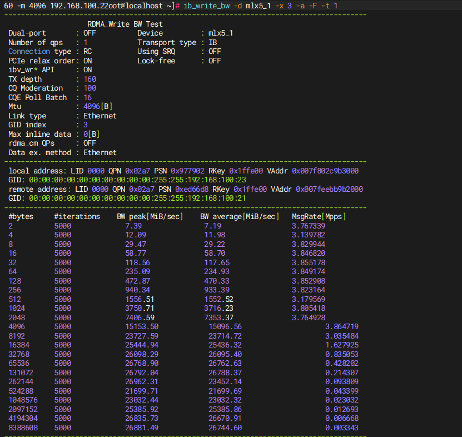Click the BW average[MiB/sec] column header

241,216
